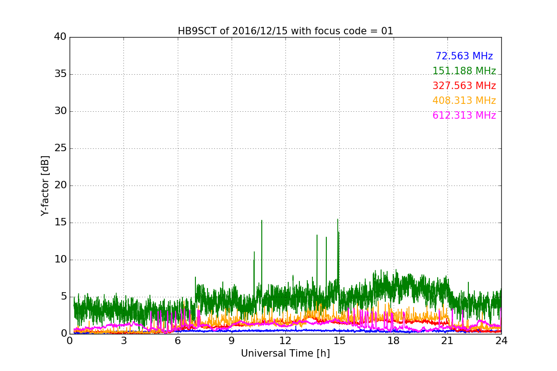Click the x-axis tick label 21
The image size is (557, 371).
[447, 340]
